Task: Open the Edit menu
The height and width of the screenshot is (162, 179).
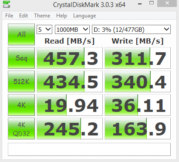Action: point(24,16)
